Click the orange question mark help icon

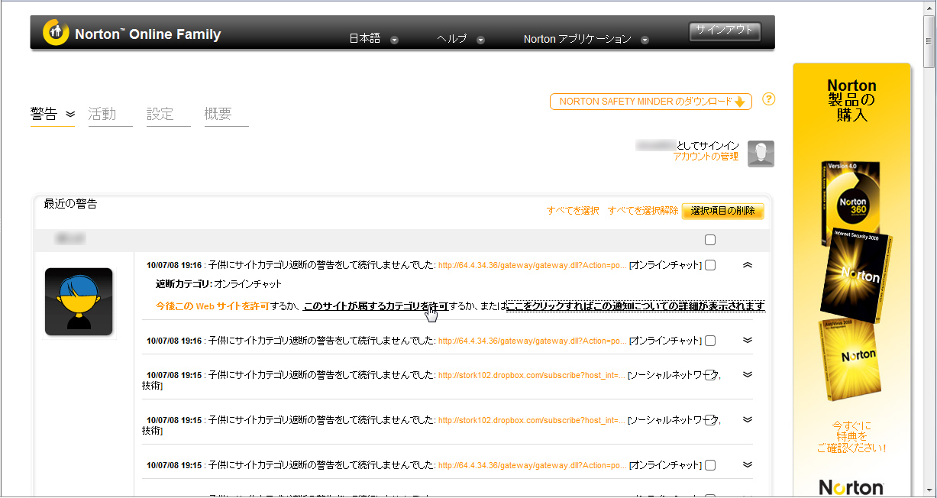[769, 99]
